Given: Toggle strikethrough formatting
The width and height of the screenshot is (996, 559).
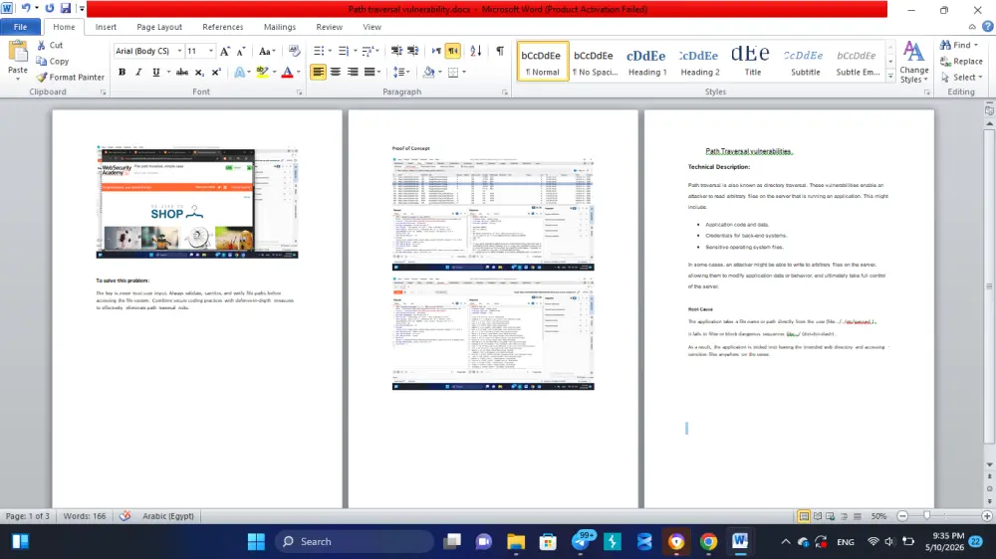Looking at the screenshot, I should pos(181,73).
